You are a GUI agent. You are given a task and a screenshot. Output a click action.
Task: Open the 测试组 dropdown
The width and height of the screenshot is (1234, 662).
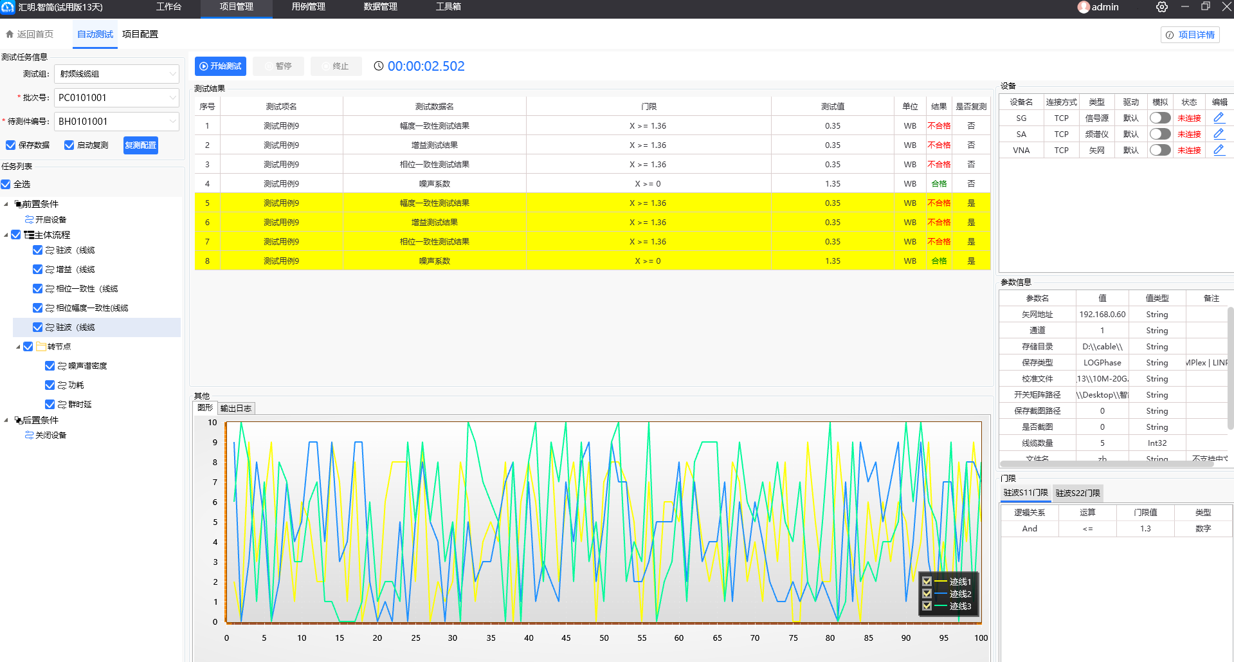(116, 74)
